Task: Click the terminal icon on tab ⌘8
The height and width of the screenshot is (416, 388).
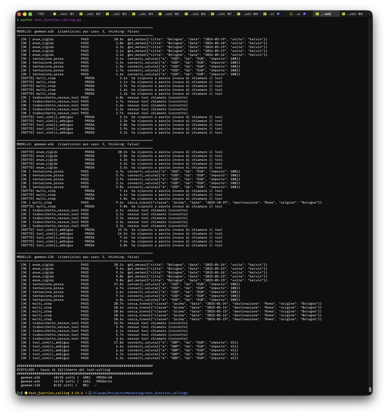Action: [239, 14]
